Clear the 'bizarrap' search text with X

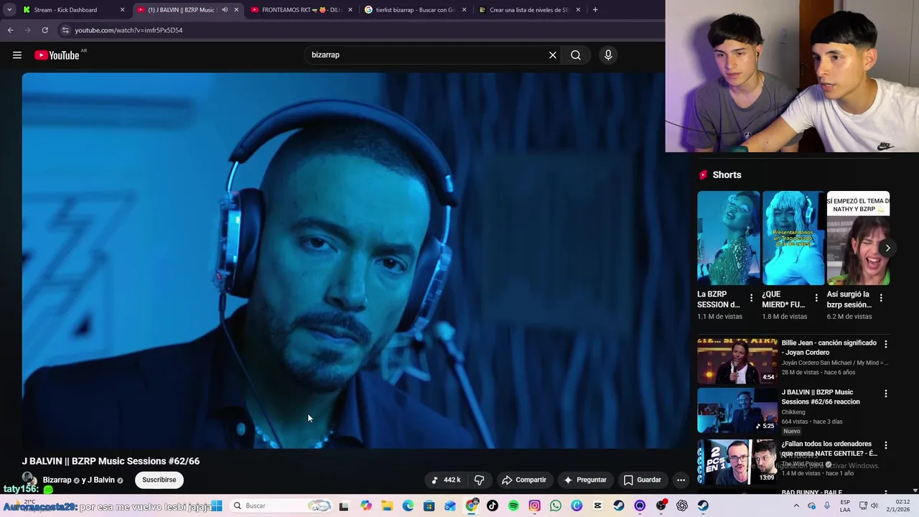coord(553,55)
